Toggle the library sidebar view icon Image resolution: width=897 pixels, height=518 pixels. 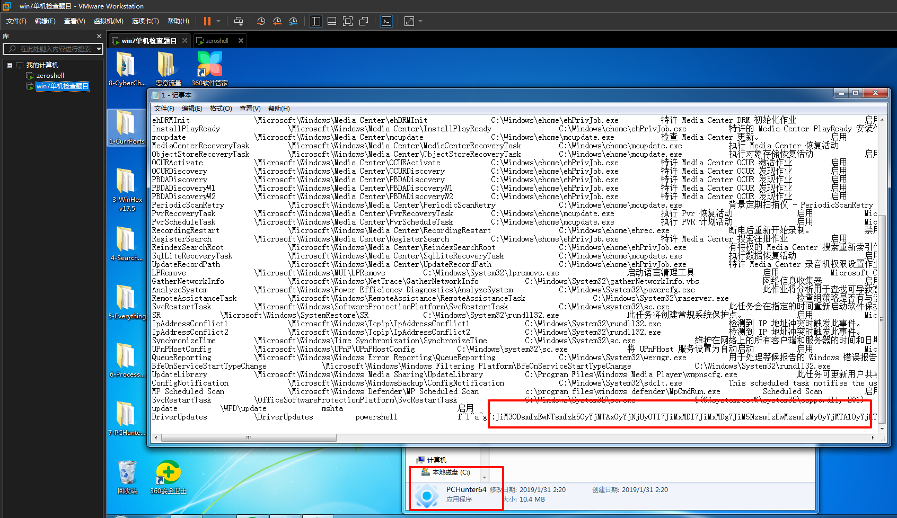coord(316,21)
